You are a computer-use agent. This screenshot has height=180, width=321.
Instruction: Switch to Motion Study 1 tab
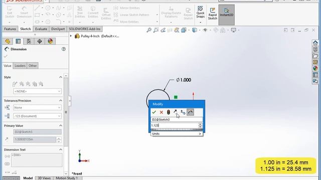pyautogui.click(x=67, y=178)
